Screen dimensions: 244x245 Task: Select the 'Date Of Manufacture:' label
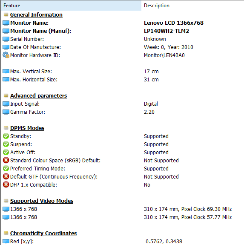(35, 47)
